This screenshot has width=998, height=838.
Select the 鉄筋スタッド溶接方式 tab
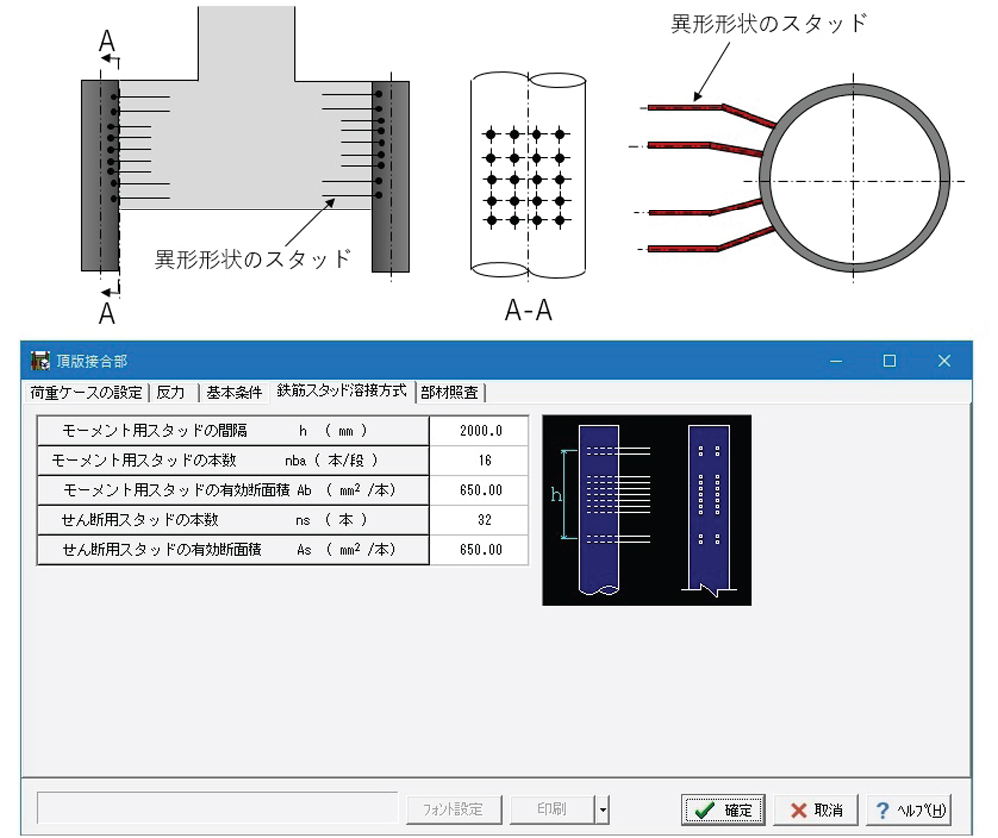341,391
